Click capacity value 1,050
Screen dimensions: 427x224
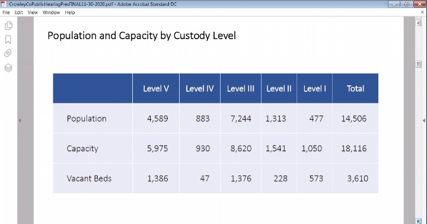pyautogui.click(x=311, y=149)
